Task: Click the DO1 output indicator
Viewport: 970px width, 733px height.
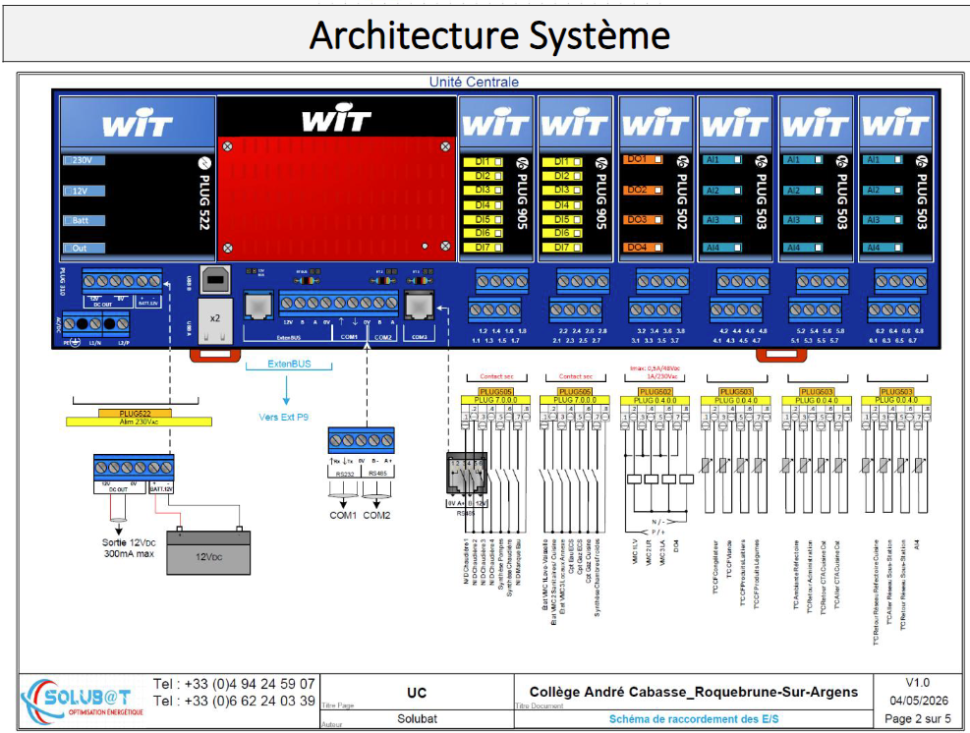Action: coord(643,159)
